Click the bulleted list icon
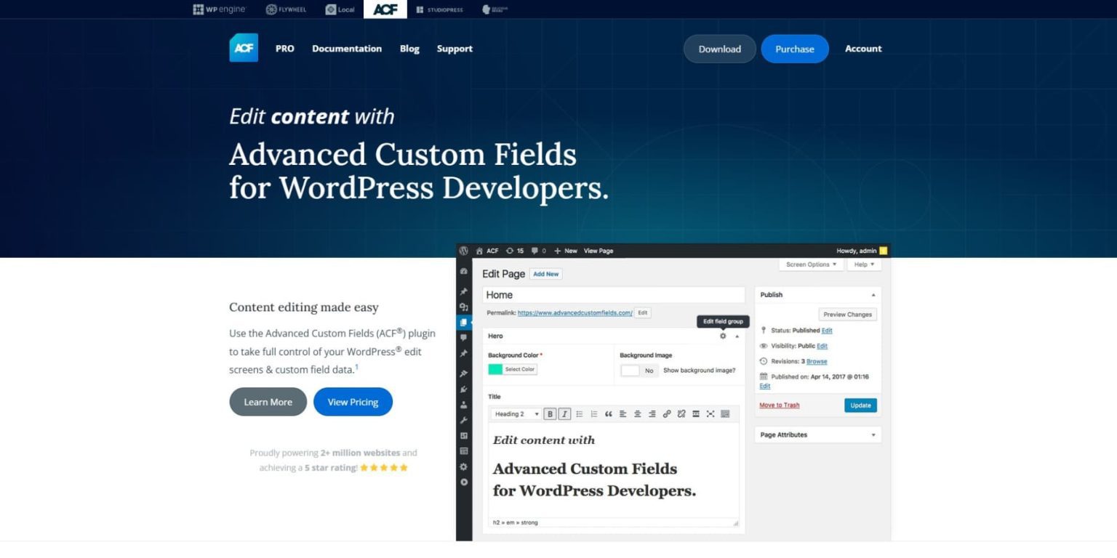1117x558 pixels. [x=580, y=414]
